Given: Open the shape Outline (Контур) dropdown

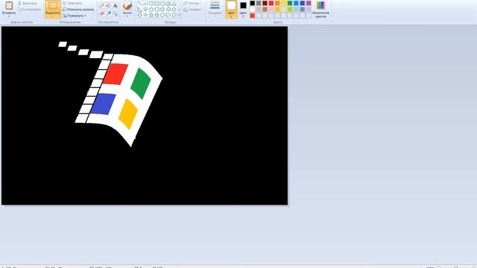Looking at the screenshot, I should click(192, 3).
